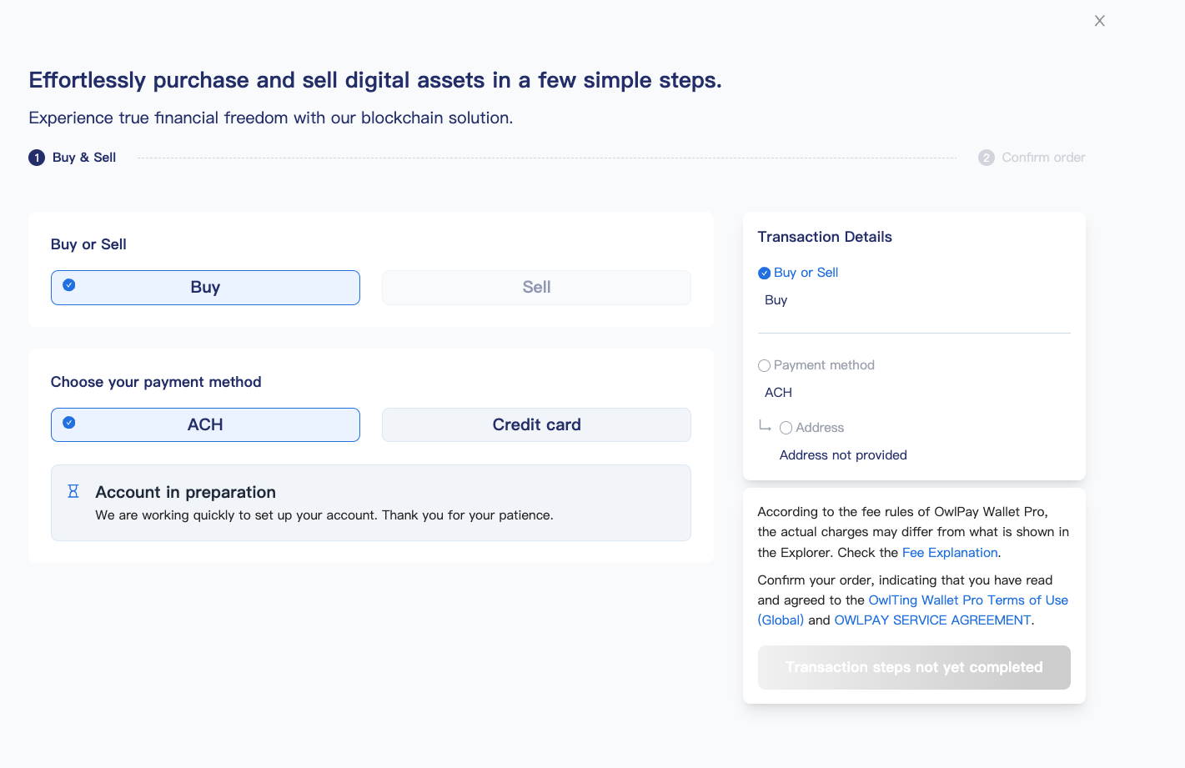Choose Credit card as payment method
The height and width of the screenshot is (768, 1185).
click(536, 425)
